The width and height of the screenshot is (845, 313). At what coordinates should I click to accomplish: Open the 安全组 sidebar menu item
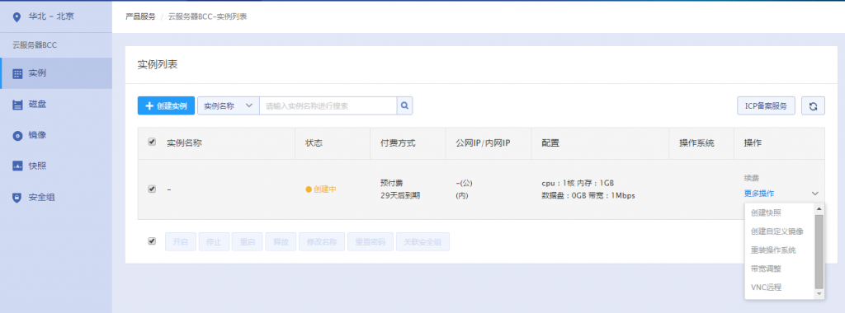(x=56, y=198)
